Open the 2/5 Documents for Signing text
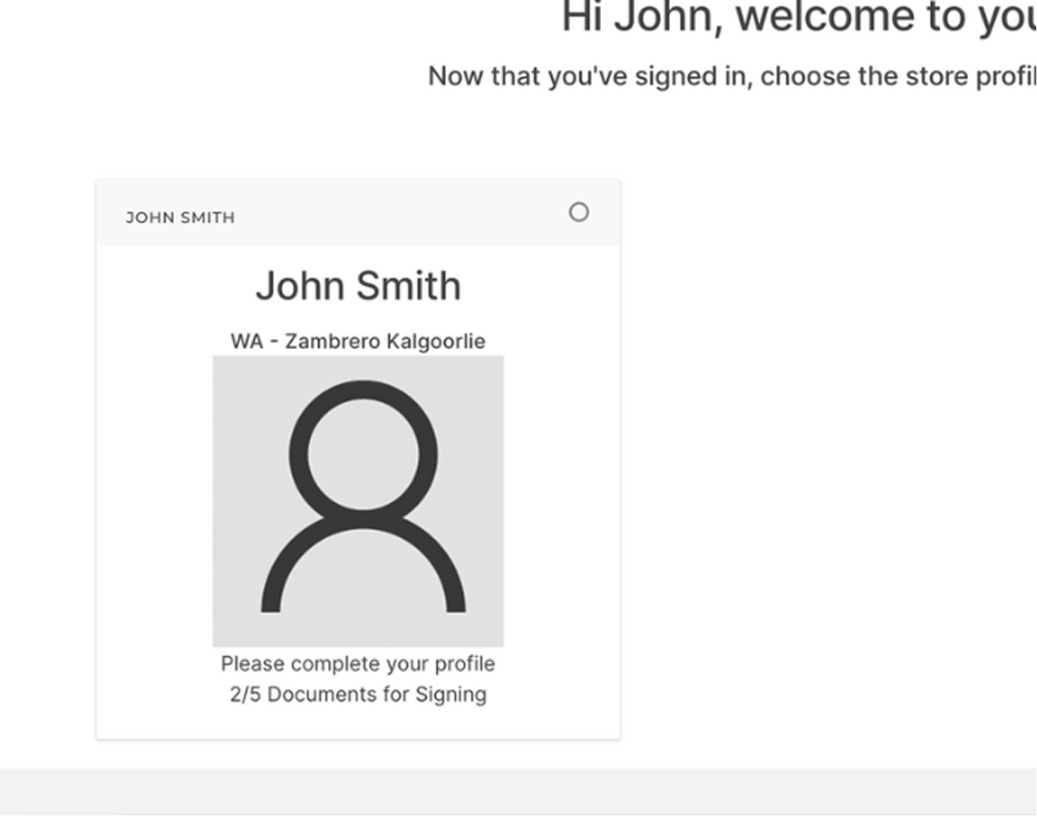This screenshot has width=1037, height=816. pyautogui.click(x=357, y=695)
